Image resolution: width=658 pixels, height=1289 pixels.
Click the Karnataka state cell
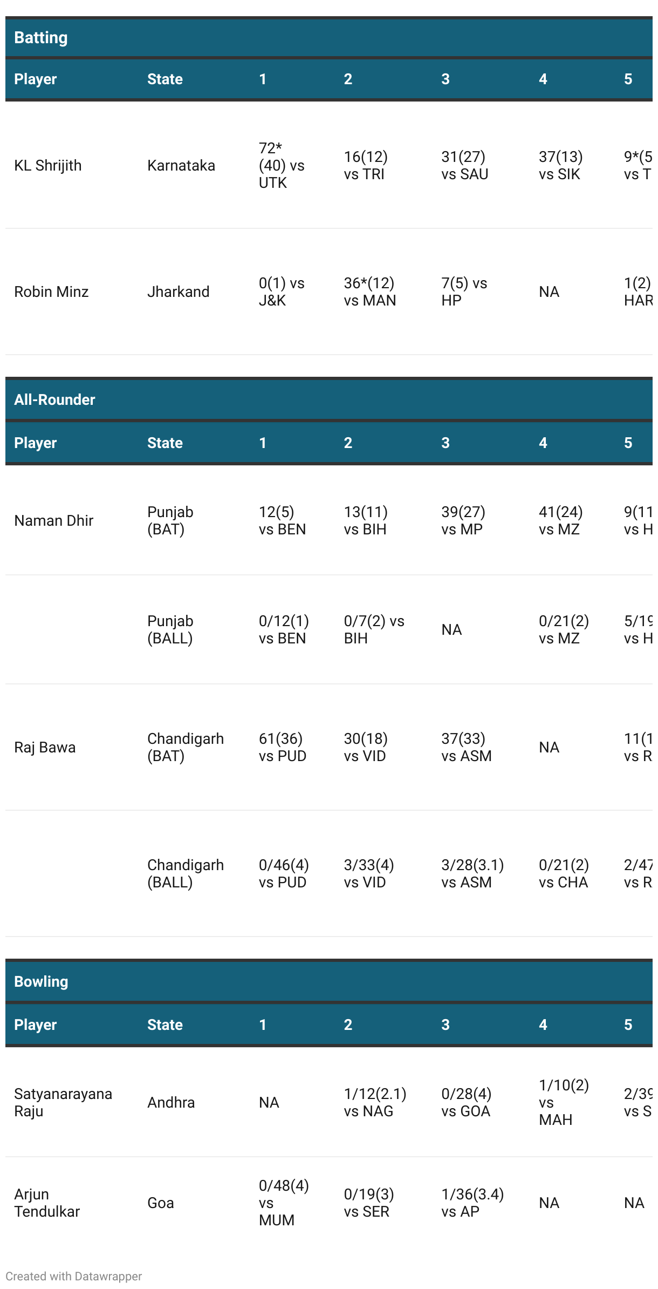(181, 165)
